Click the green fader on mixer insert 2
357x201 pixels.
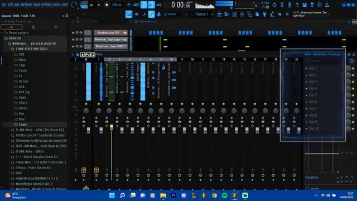(112, 127)
